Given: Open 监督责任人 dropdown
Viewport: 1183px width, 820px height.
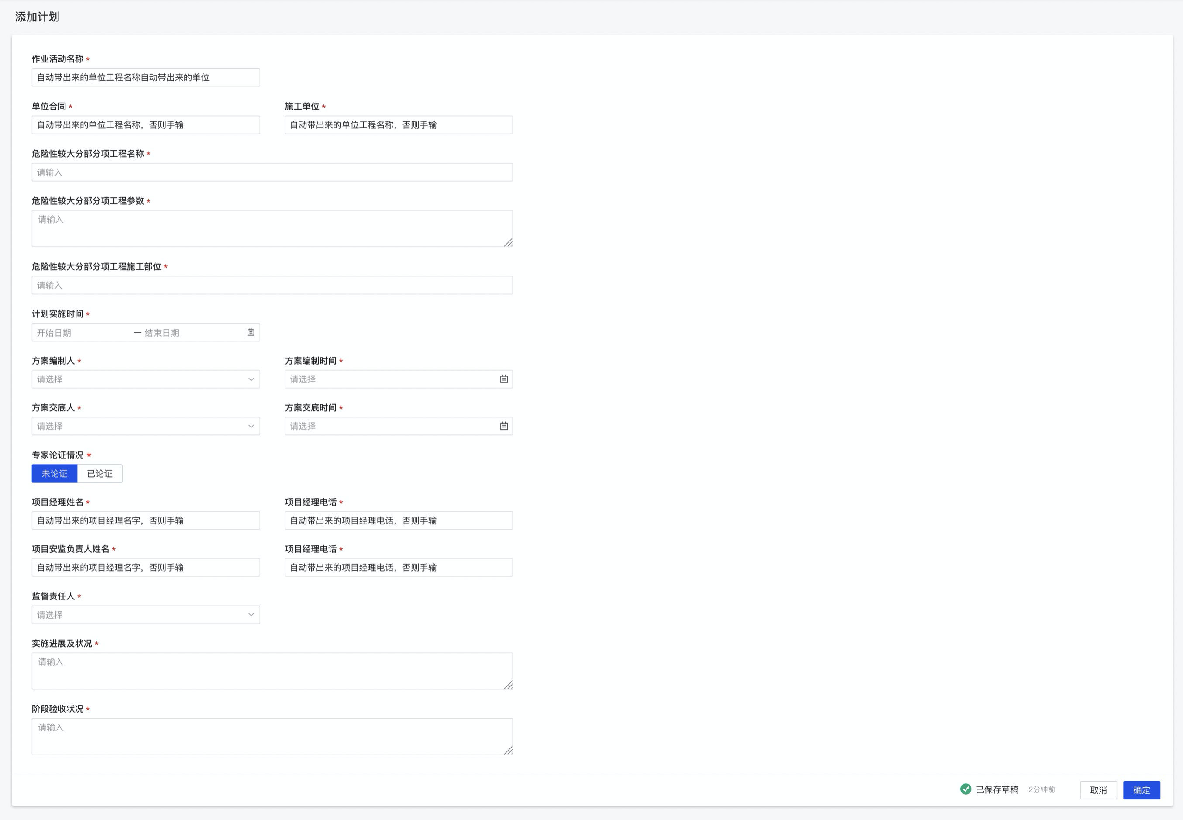Looking at the screenshot, I should tap(145, 614).
